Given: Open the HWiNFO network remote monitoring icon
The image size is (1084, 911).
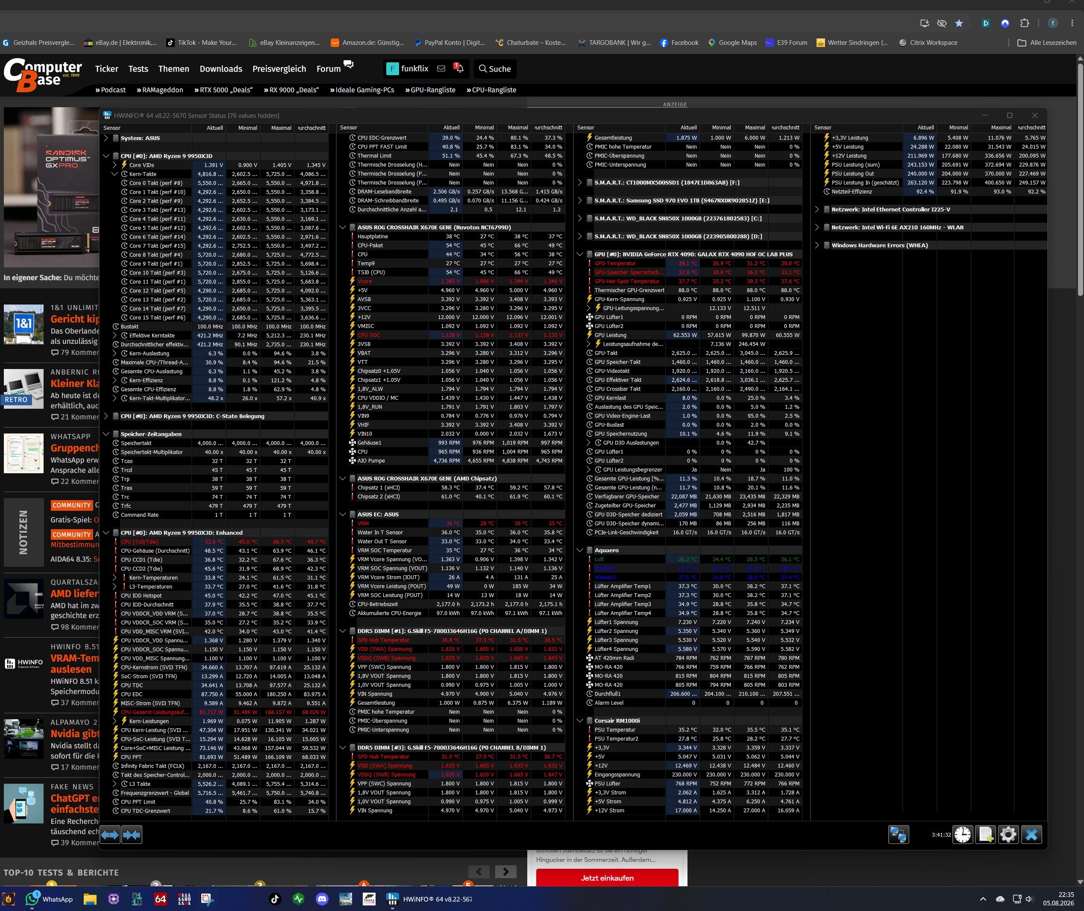Looking at the screenshot, I should pos(899,835).
